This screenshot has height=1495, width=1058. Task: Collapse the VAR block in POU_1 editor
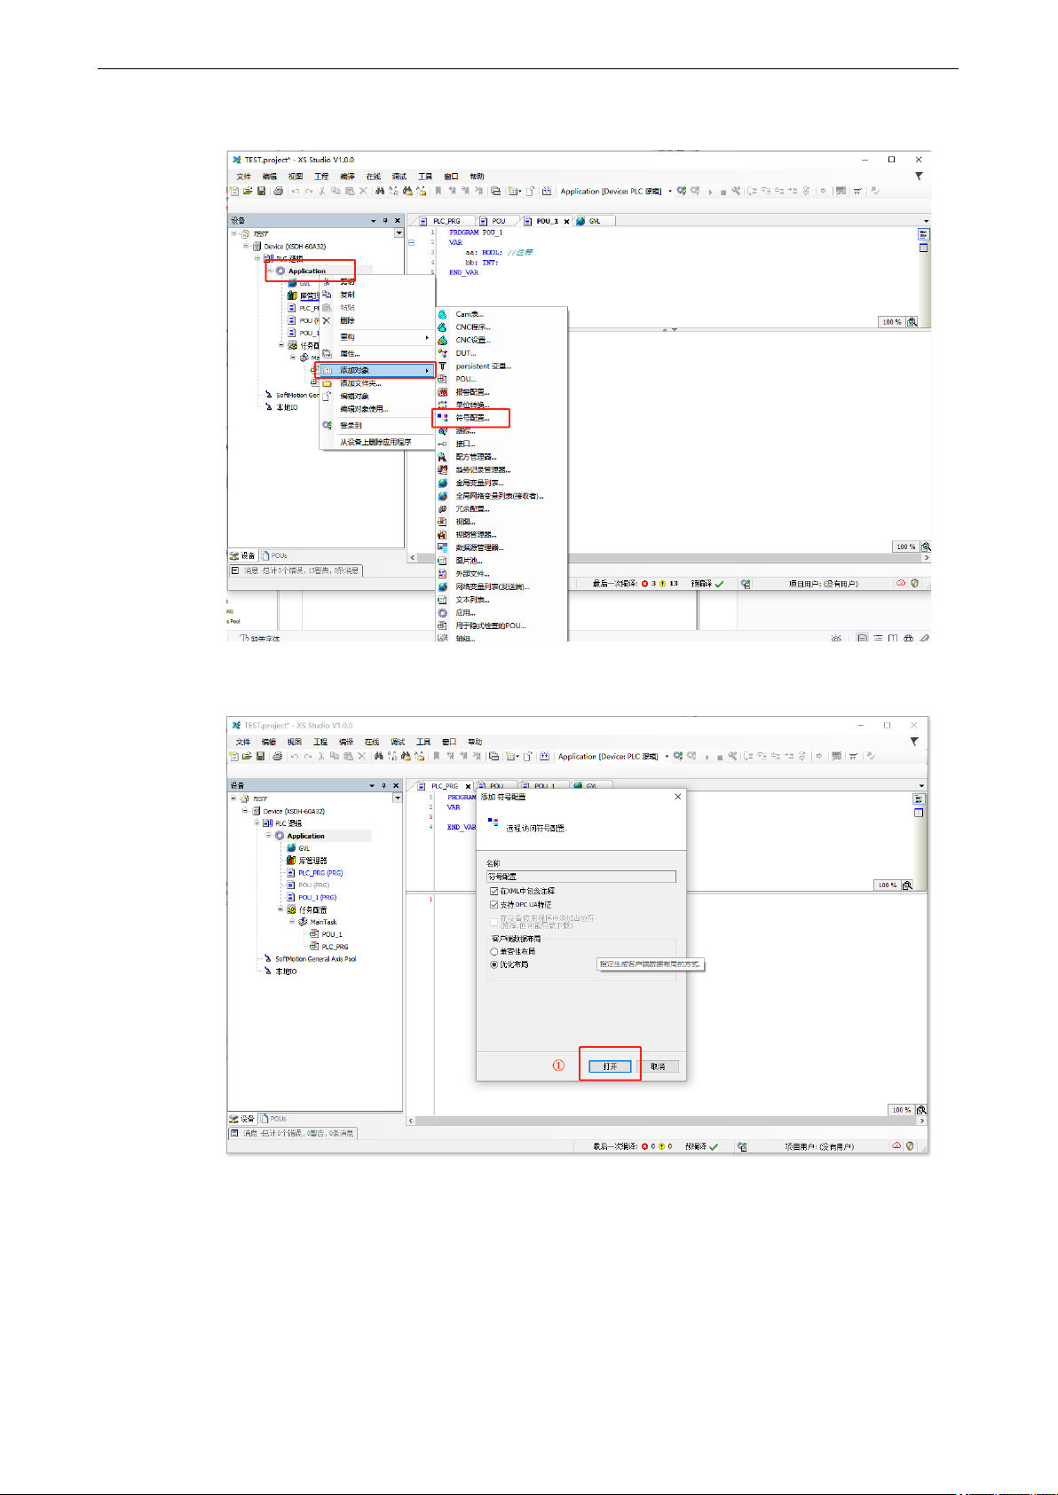(x=412, y=242)
